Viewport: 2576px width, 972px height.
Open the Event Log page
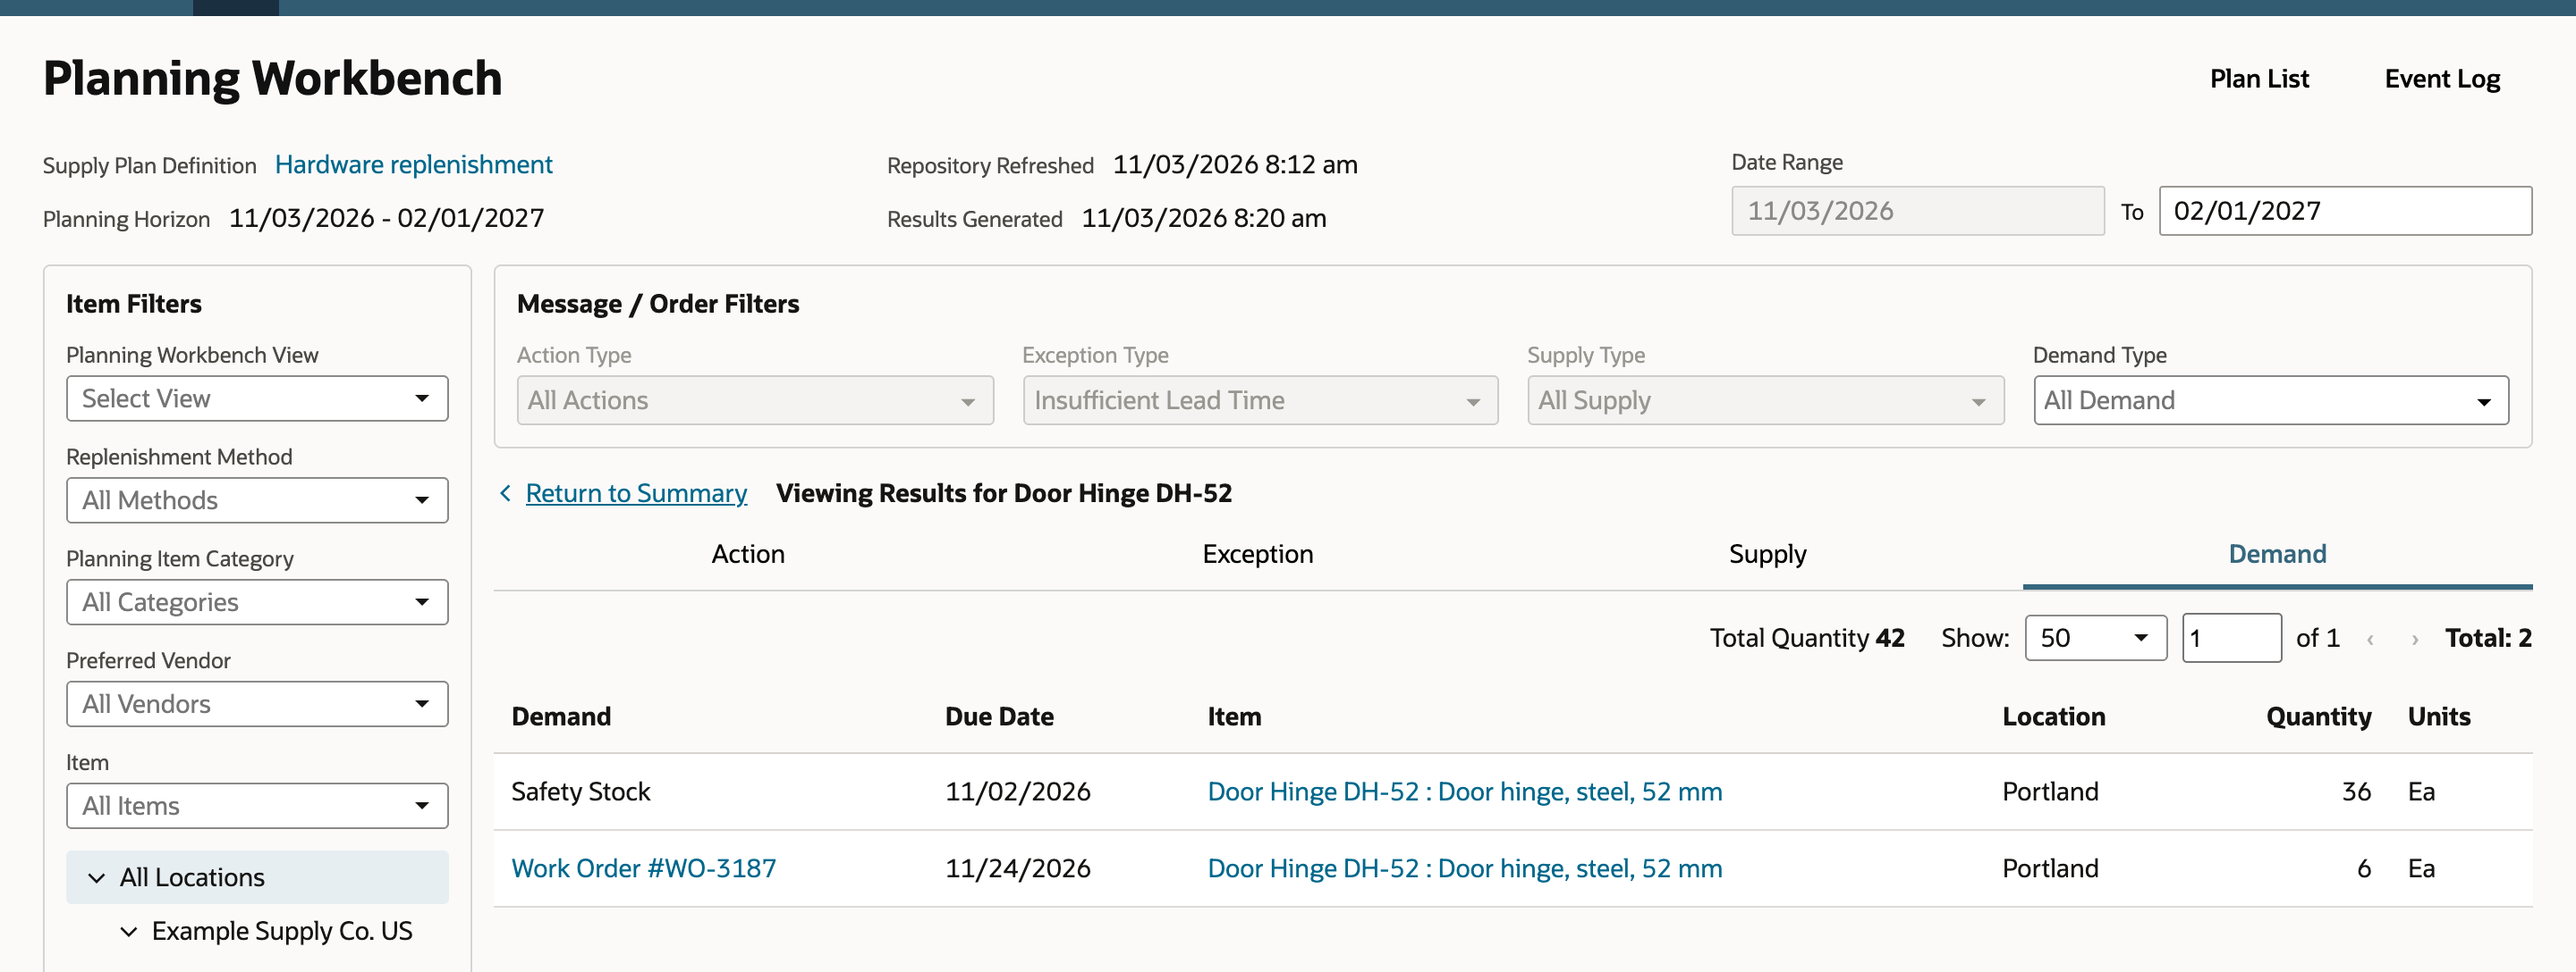point(2442,79)
